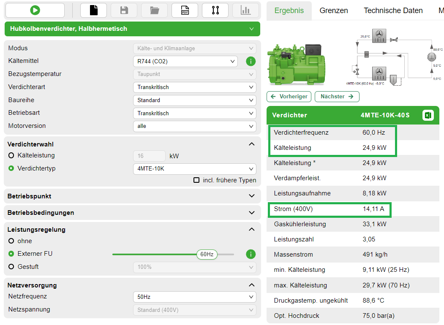This screenshot has height=325, width=444.
Task: Click the info icon next to Kältemittel
Action: (251, 61)
